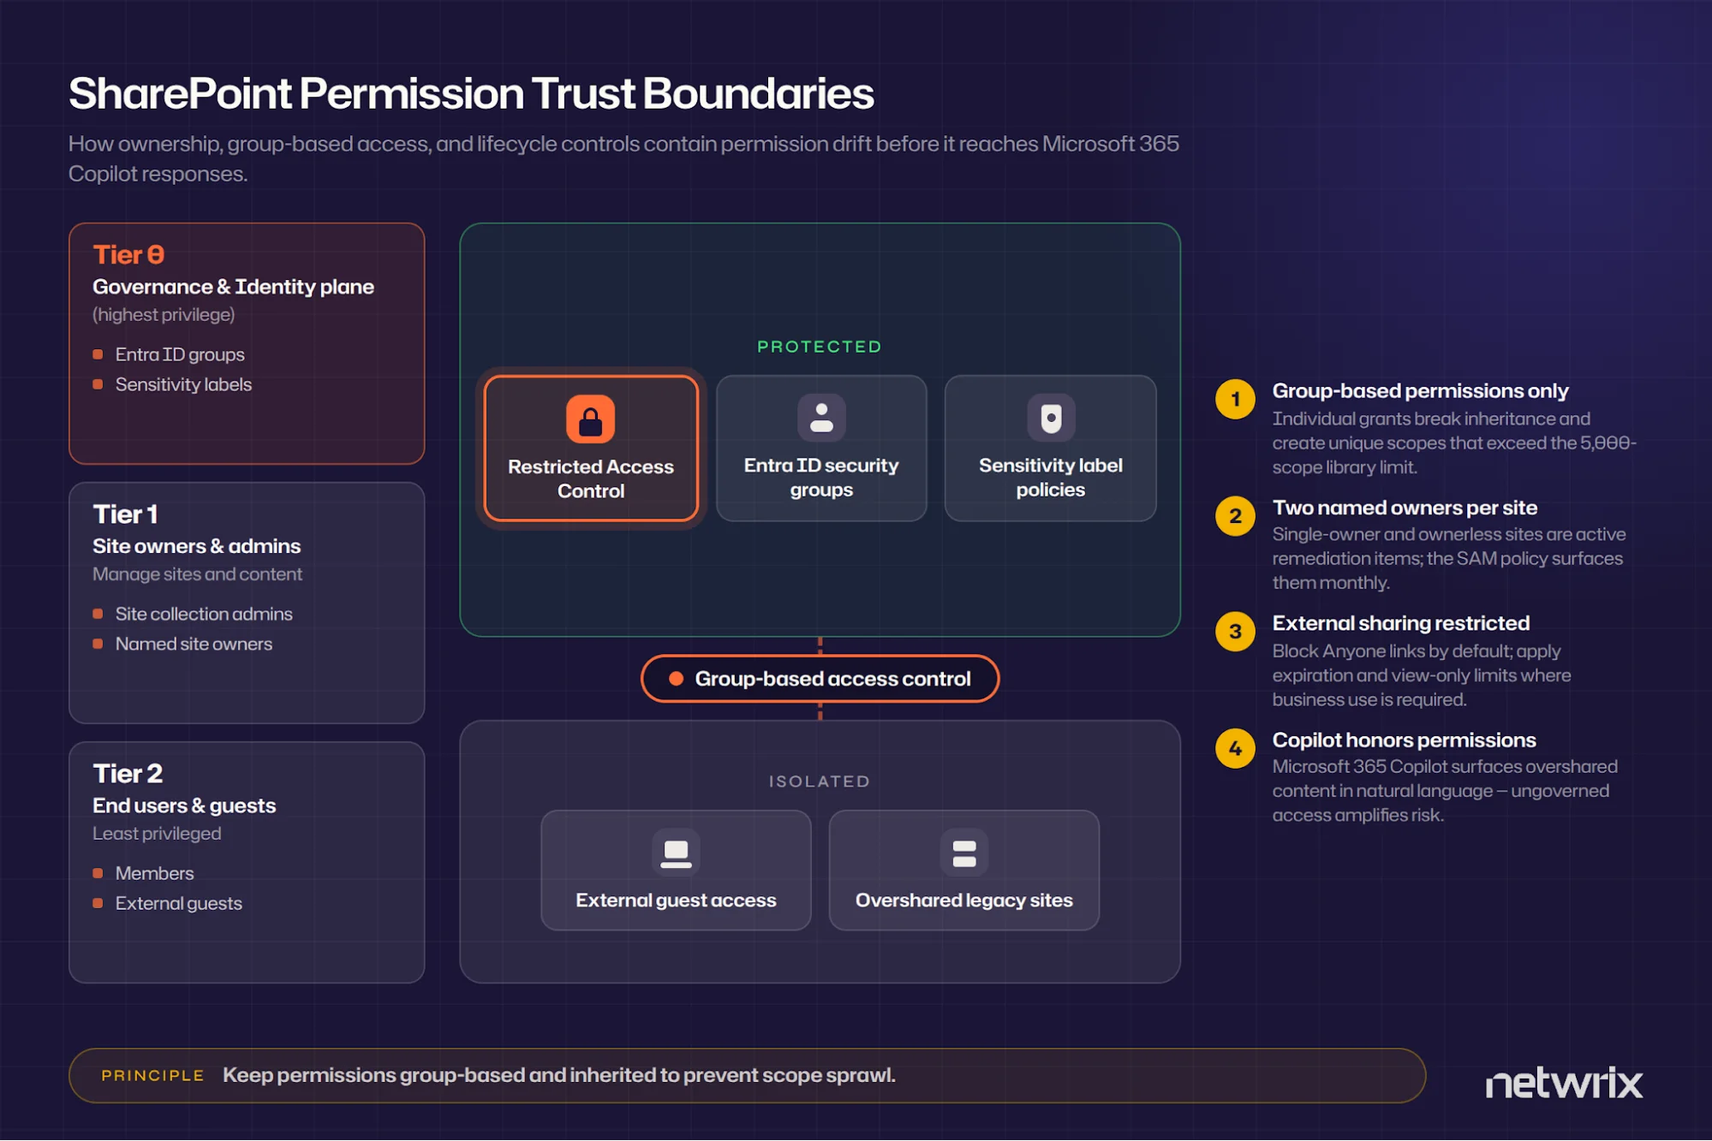Select the Tier 2 End users & guests panel

click(247, 863)
